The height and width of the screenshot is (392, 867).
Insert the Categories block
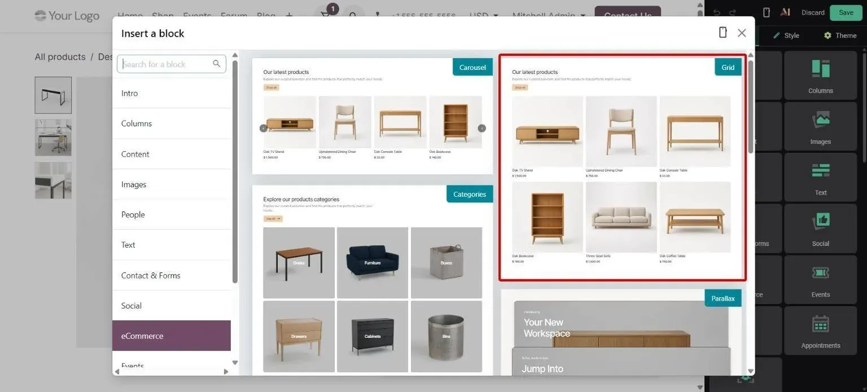click(x=373, y=279)
